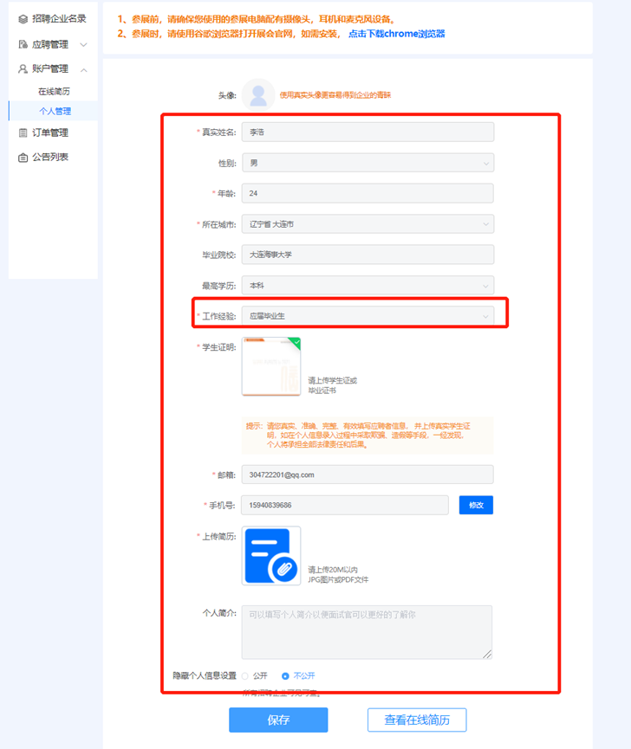
Task: Click the 保存 button
Action: (x=278, y=720)
